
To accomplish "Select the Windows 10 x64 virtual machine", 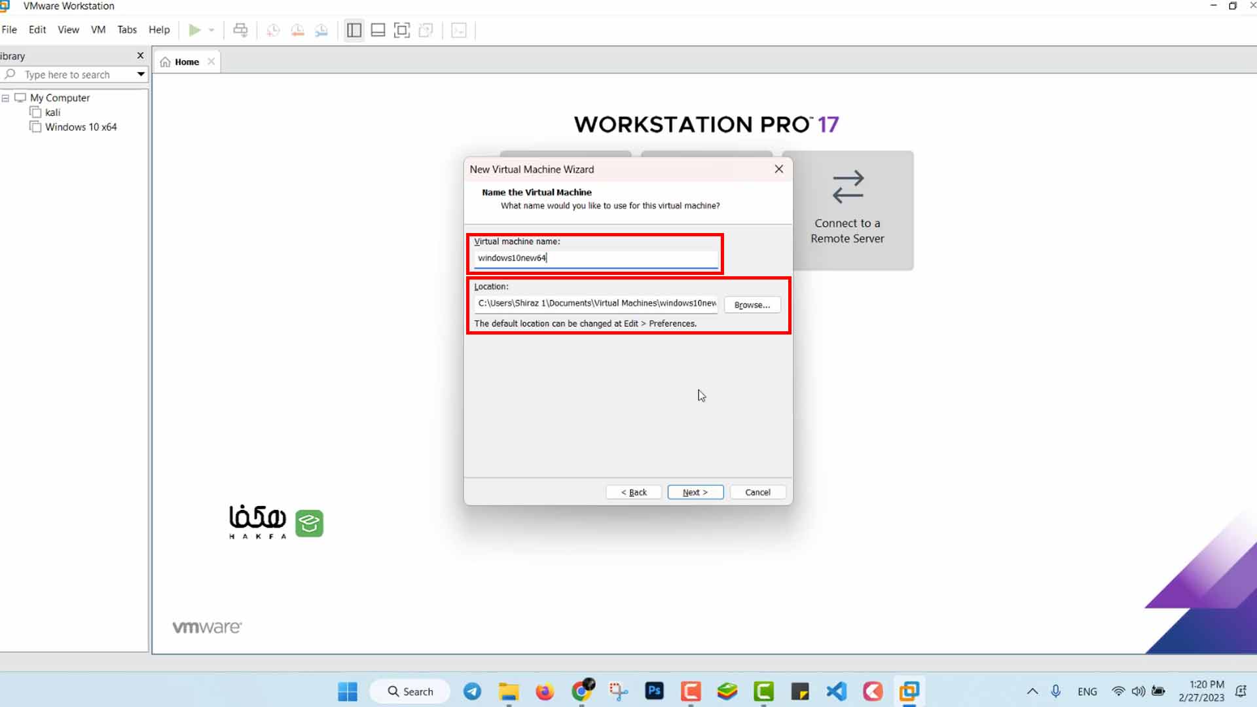I will 81,127.
